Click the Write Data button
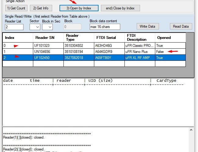This screenshot has height=152, width=198. [148, 26]
